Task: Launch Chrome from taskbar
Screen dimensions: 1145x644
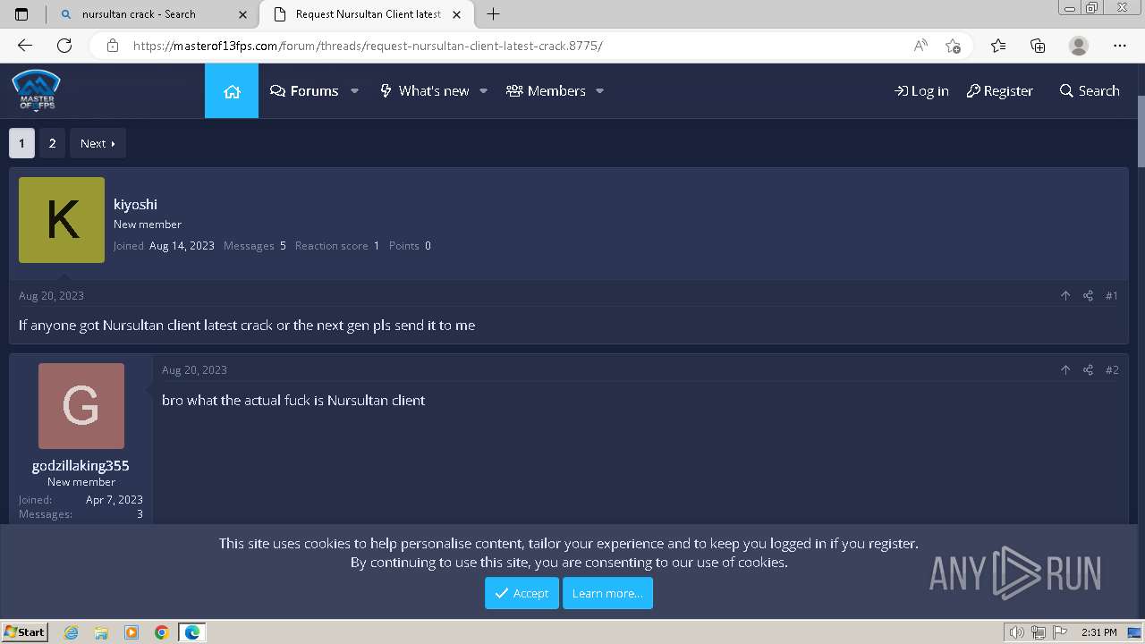Action: 161,632
